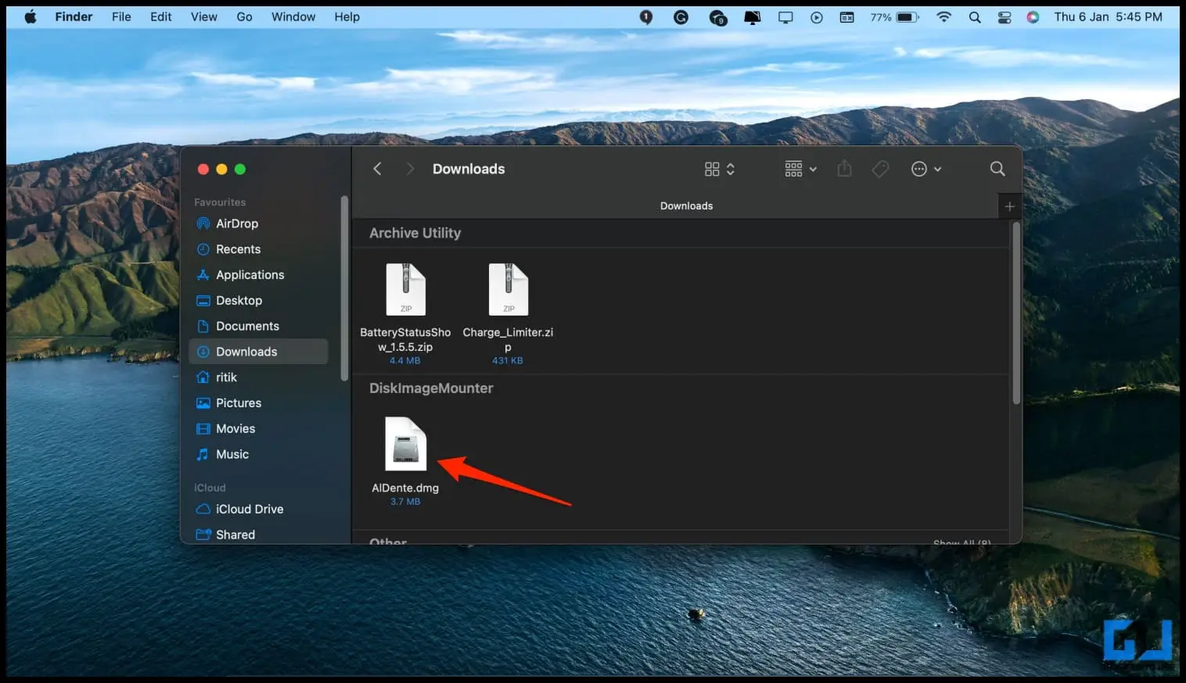Image resolution: width=1186 pixels, height=683 pixels.
Task: Click the Finder forward arrow
Action: (409, 169)
